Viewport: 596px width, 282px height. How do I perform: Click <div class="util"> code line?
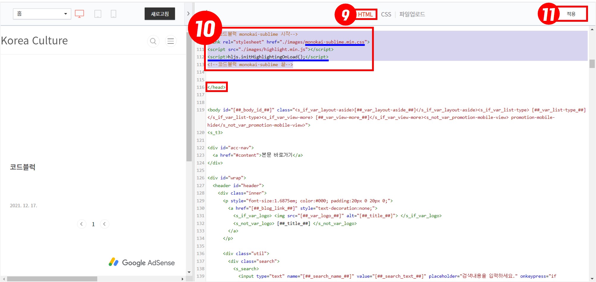coord(246,253)
